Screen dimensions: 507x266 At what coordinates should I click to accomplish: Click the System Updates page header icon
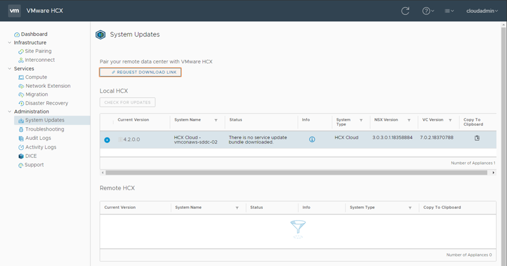pos(100,35)
